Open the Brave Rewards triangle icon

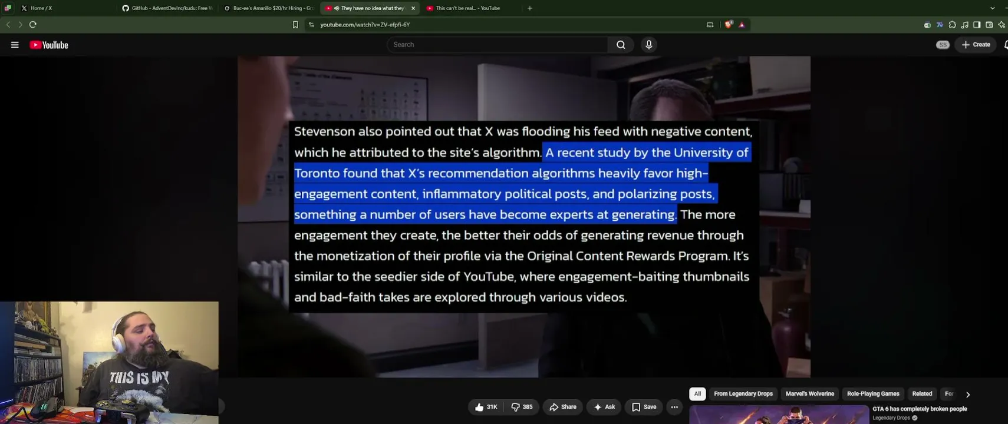point(742,25)
